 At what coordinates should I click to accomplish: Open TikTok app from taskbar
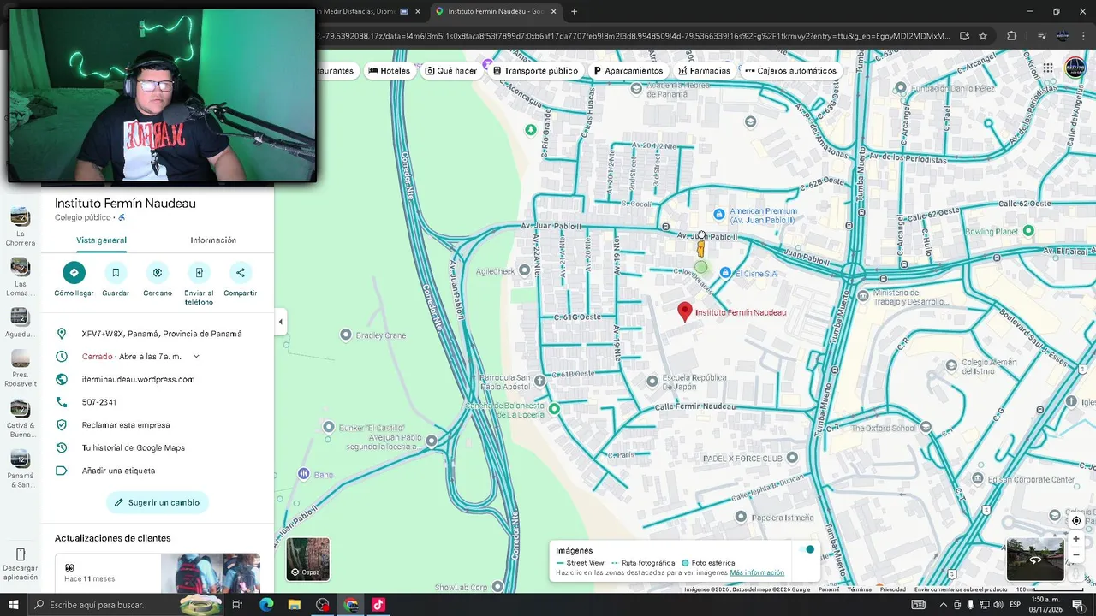[378, 605]
